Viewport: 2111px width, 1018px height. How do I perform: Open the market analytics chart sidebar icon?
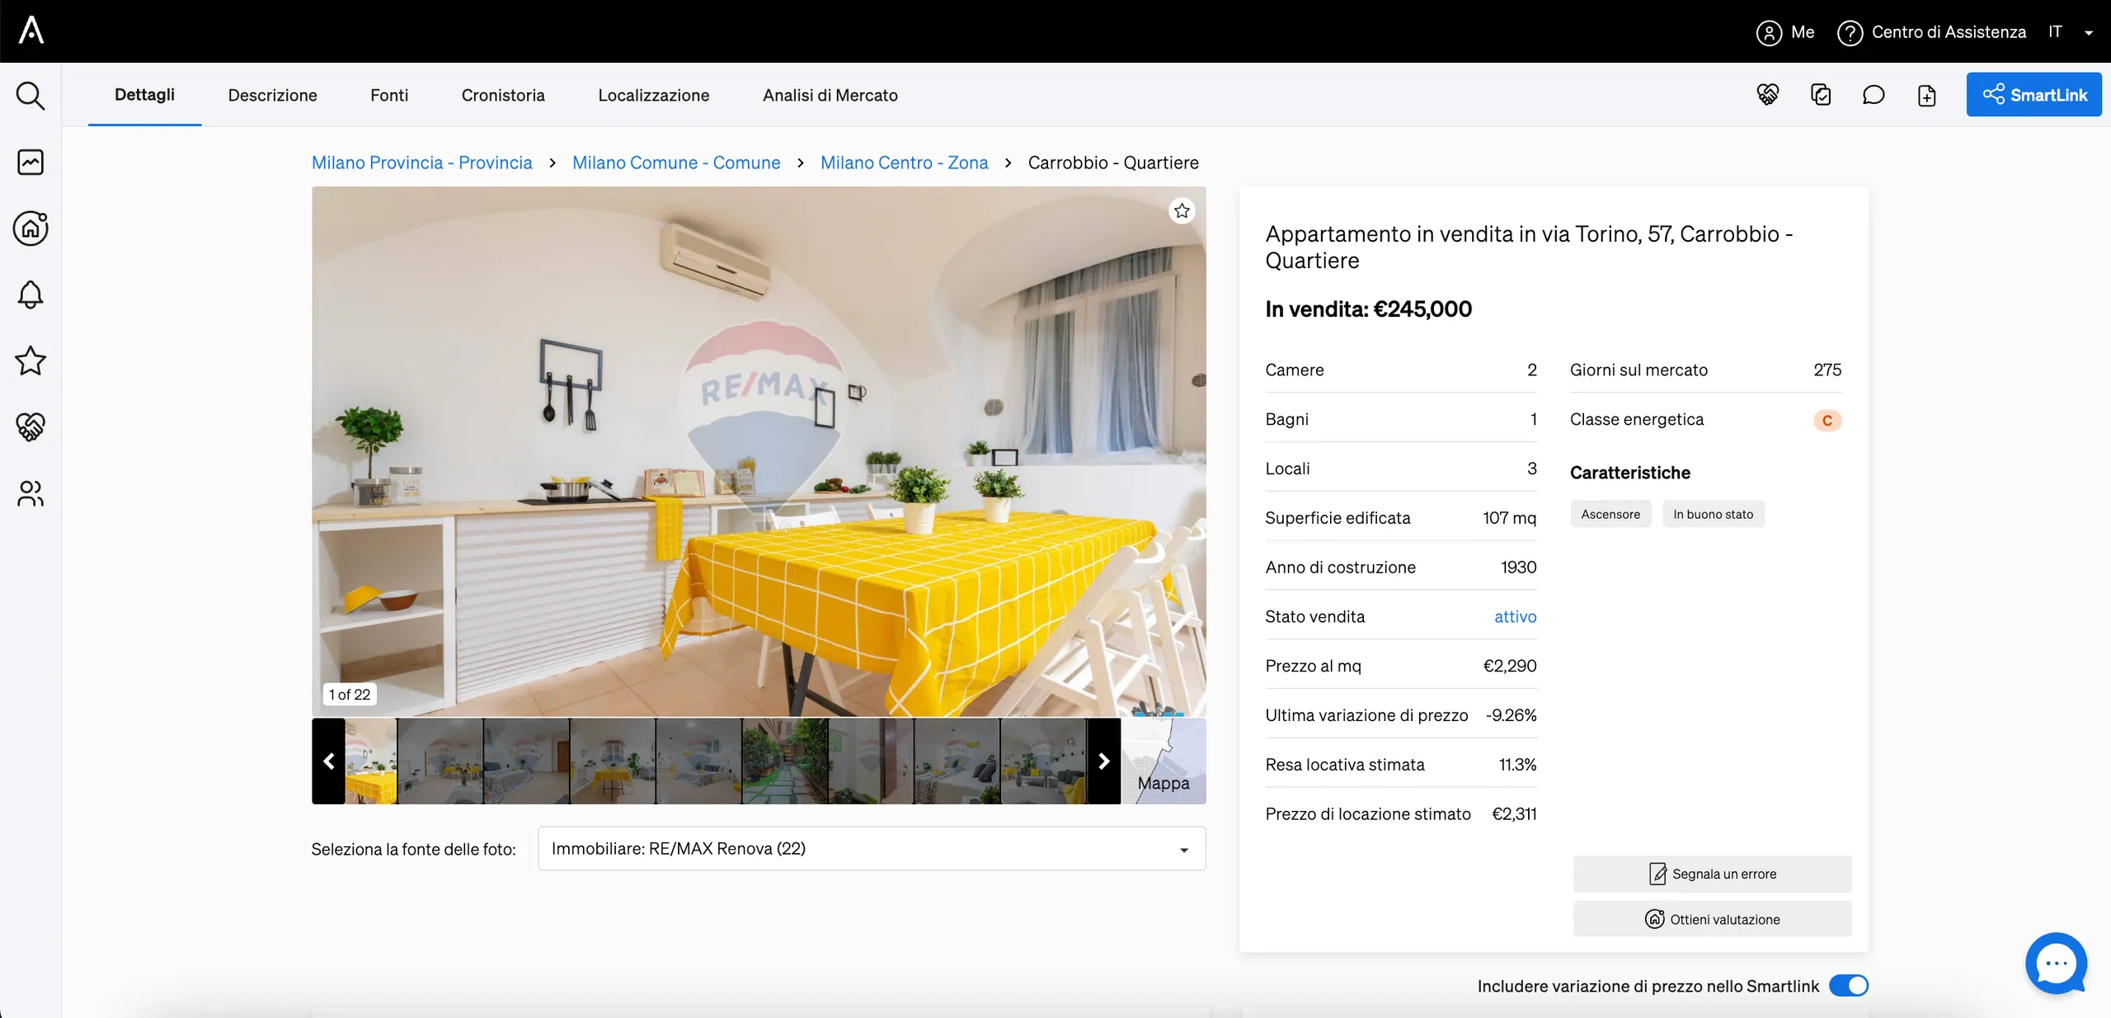[x=31, y=162]
